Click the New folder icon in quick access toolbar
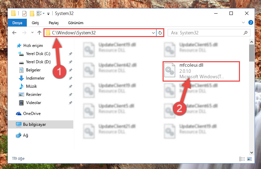The image size is (261, 169). 32,13
